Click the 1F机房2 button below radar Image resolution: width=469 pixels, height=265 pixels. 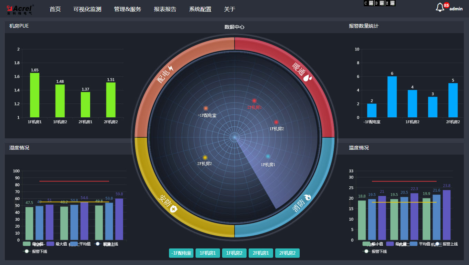point(234,253)
